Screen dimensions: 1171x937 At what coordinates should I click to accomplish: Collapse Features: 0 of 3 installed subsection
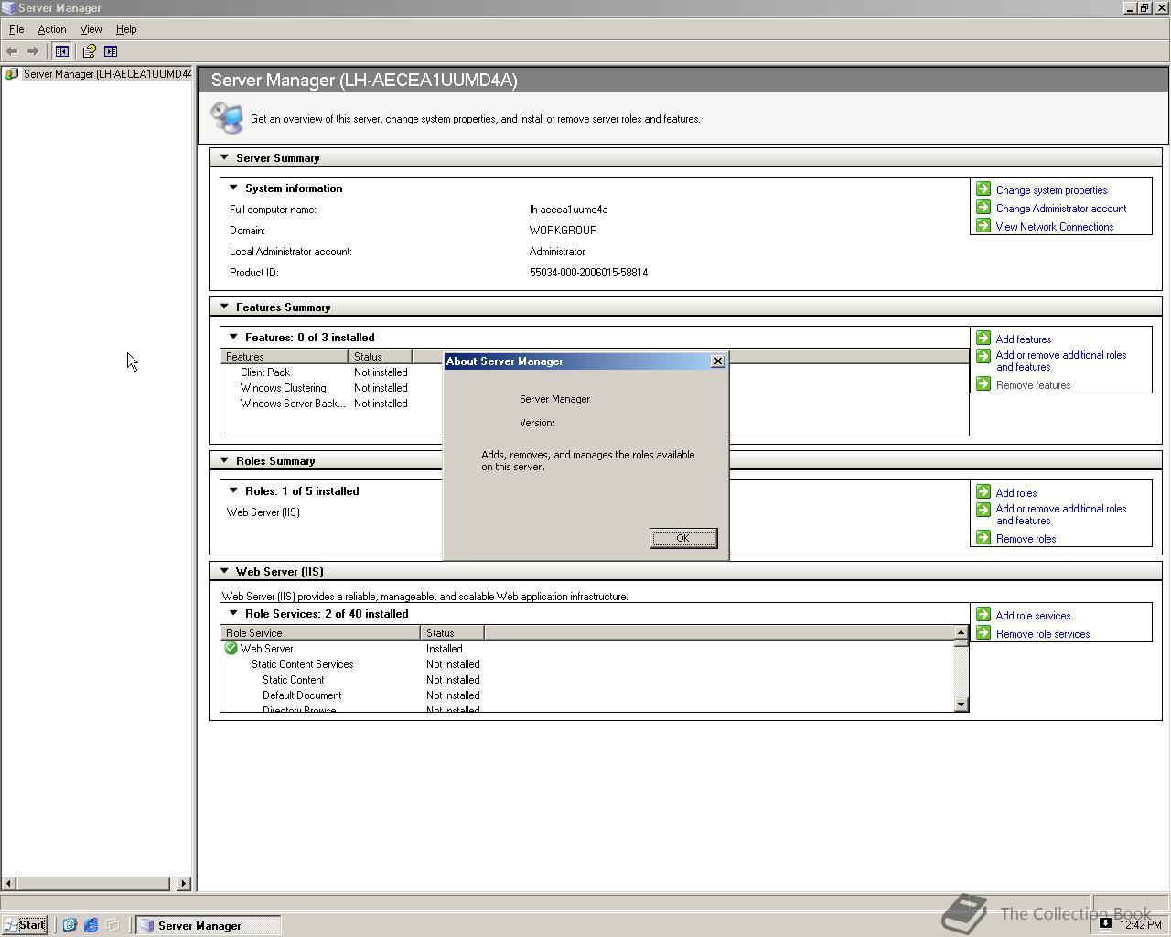tap(233, 337)
